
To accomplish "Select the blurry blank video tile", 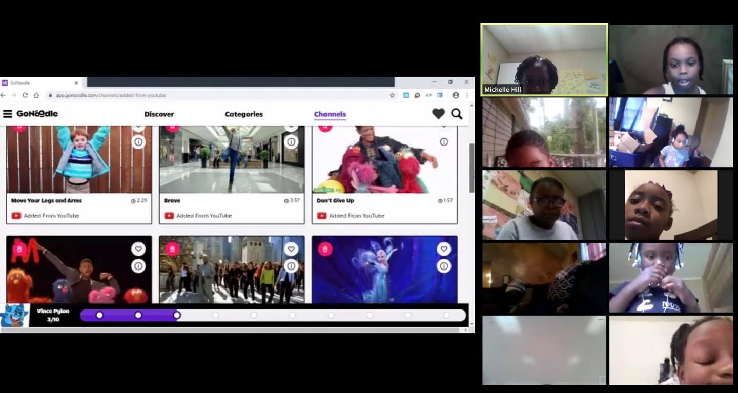I will pos(544,350).
